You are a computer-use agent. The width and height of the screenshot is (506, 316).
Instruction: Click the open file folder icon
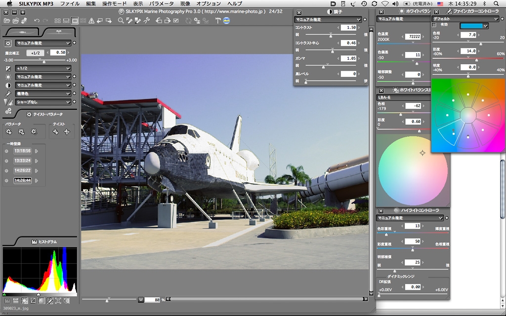click(7, 21)
